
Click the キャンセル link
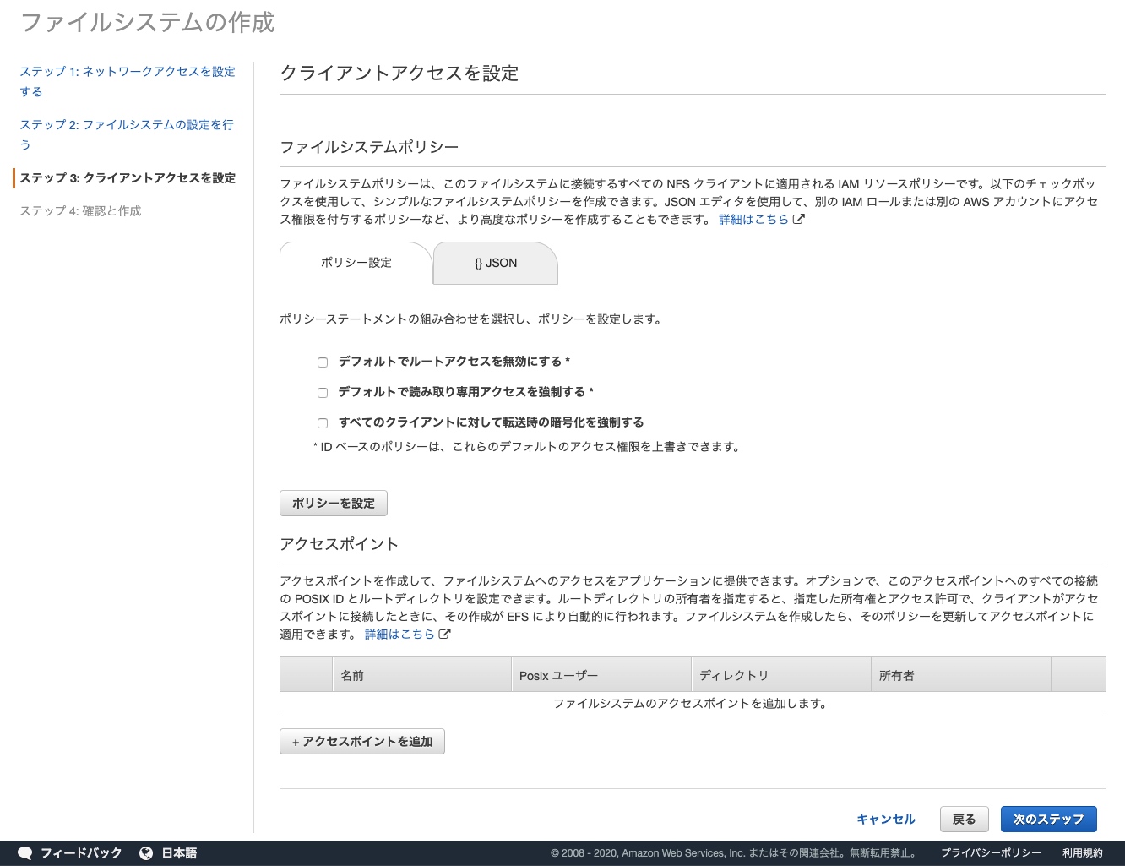885,820
